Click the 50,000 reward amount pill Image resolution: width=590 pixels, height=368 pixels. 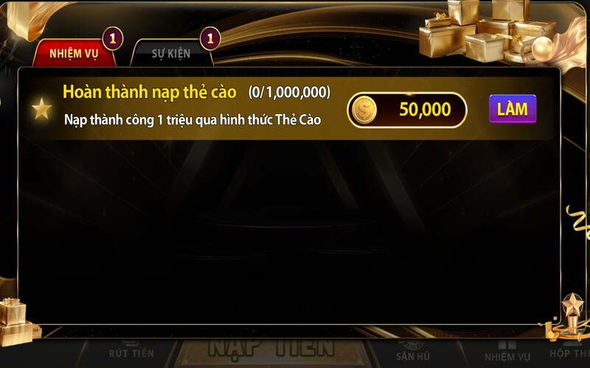coord(407,110)
